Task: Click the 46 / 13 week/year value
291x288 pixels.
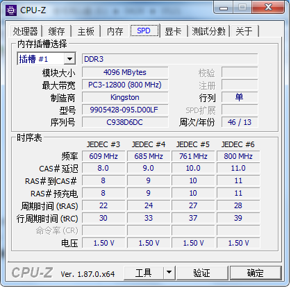Action: point(240,122)
